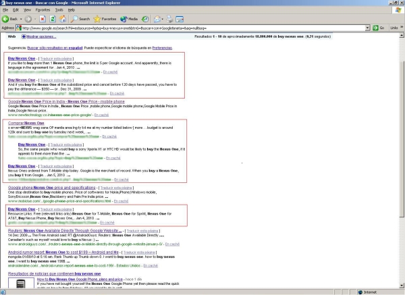Print the page with printer icon
The image size is (405, 295).
[x=169, y=19]
